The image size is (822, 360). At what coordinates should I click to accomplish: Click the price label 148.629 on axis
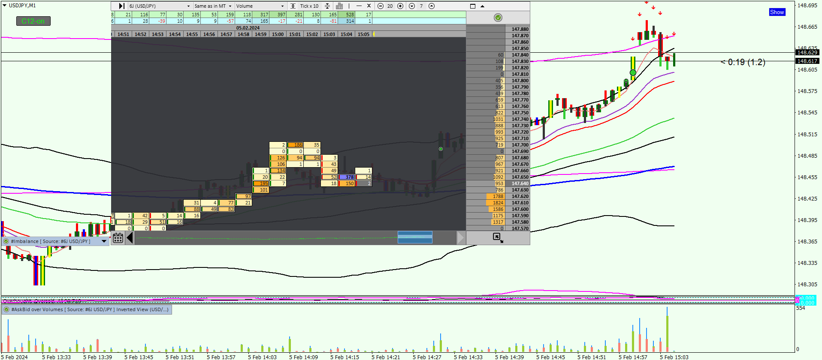[x=807, y=53]
